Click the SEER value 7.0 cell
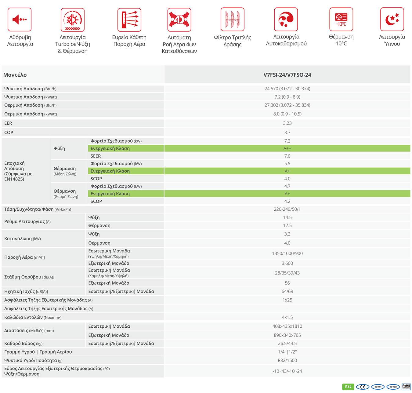 tap(287, 156)
